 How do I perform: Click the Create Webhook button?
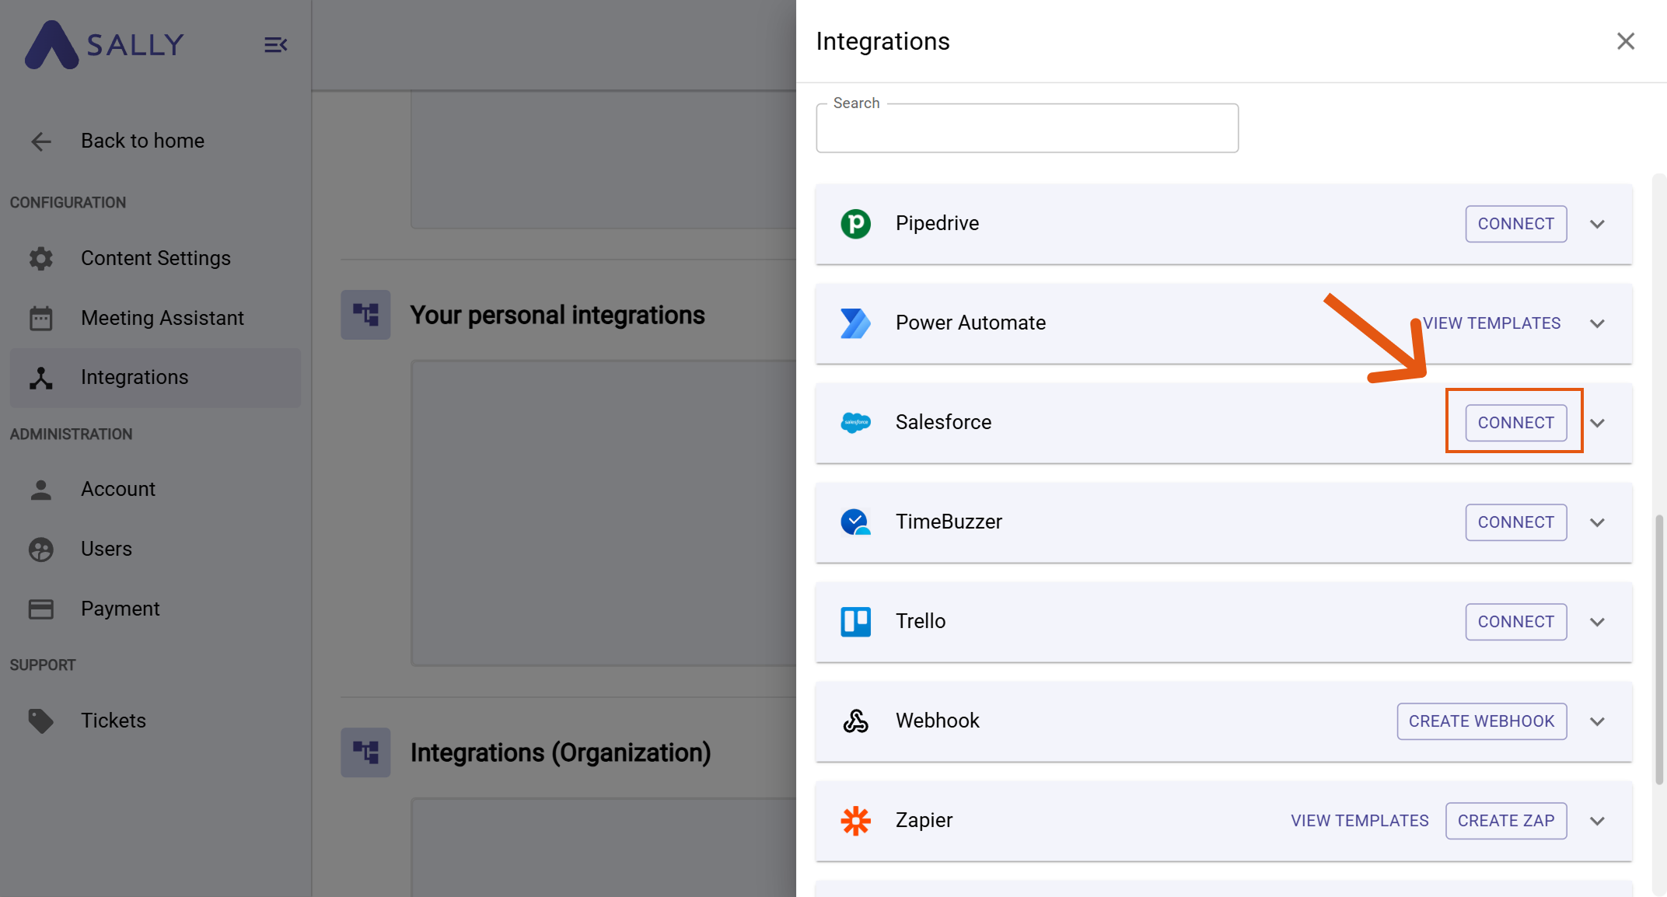point(1481,721)
